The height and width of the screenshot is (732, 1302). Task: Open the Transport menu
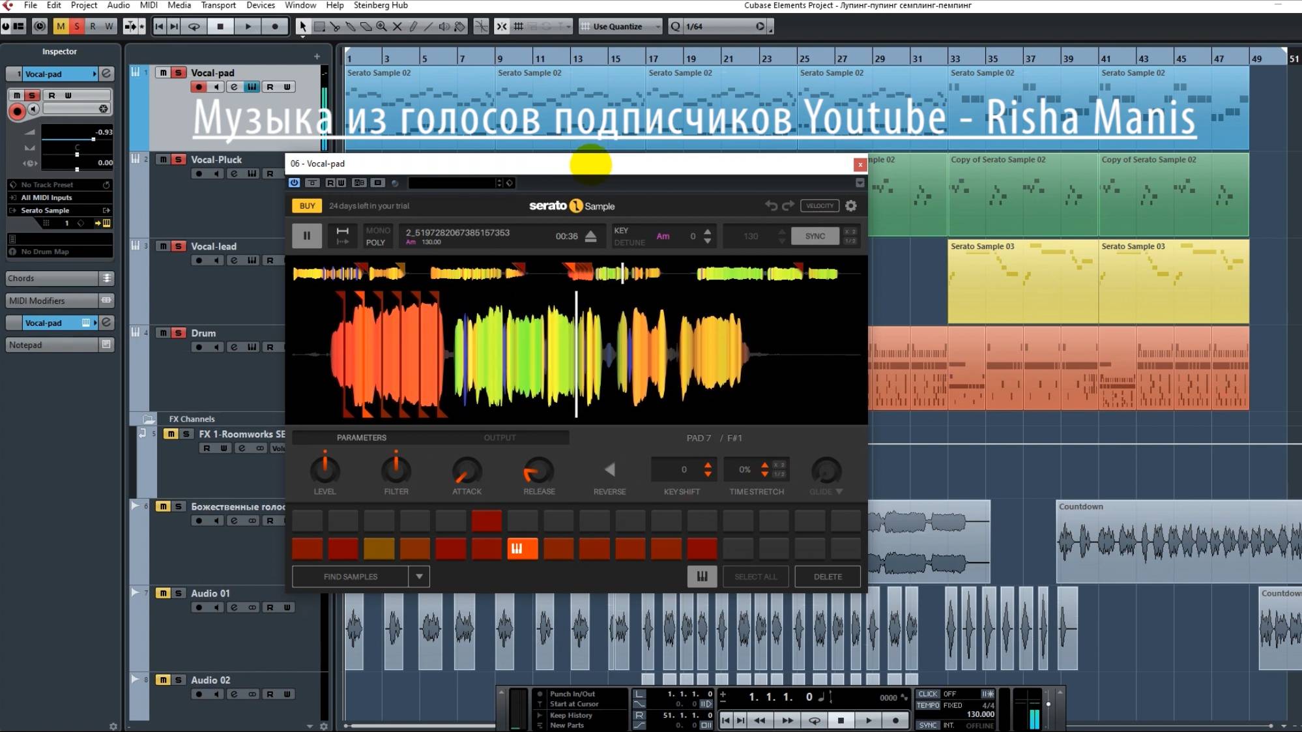coord(218,5)
